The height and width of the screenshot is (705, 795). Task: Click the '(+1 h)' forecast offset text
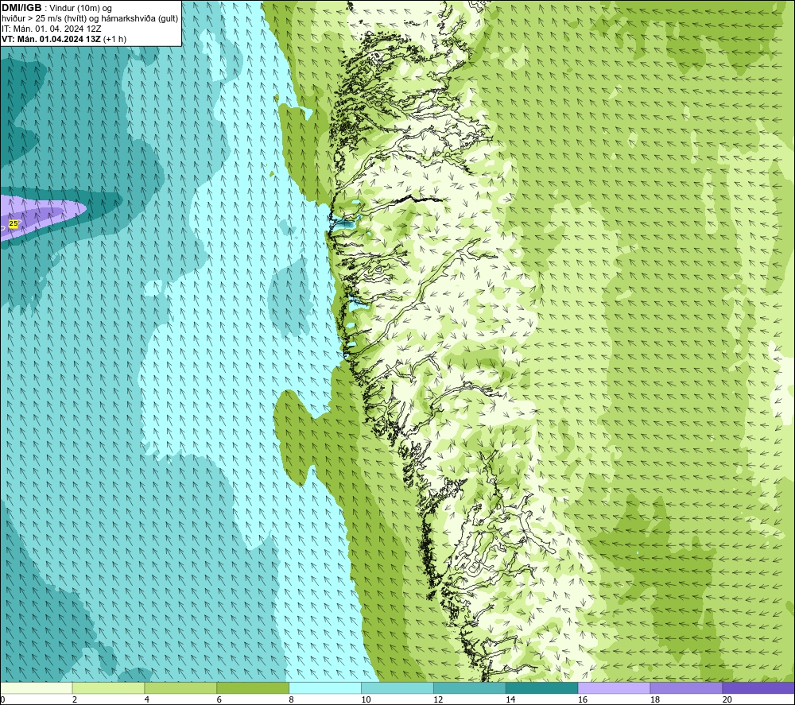coord(114,39)
